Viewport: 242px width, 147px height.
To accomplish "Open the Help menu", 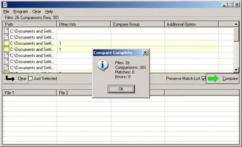I will click(49, 12).
